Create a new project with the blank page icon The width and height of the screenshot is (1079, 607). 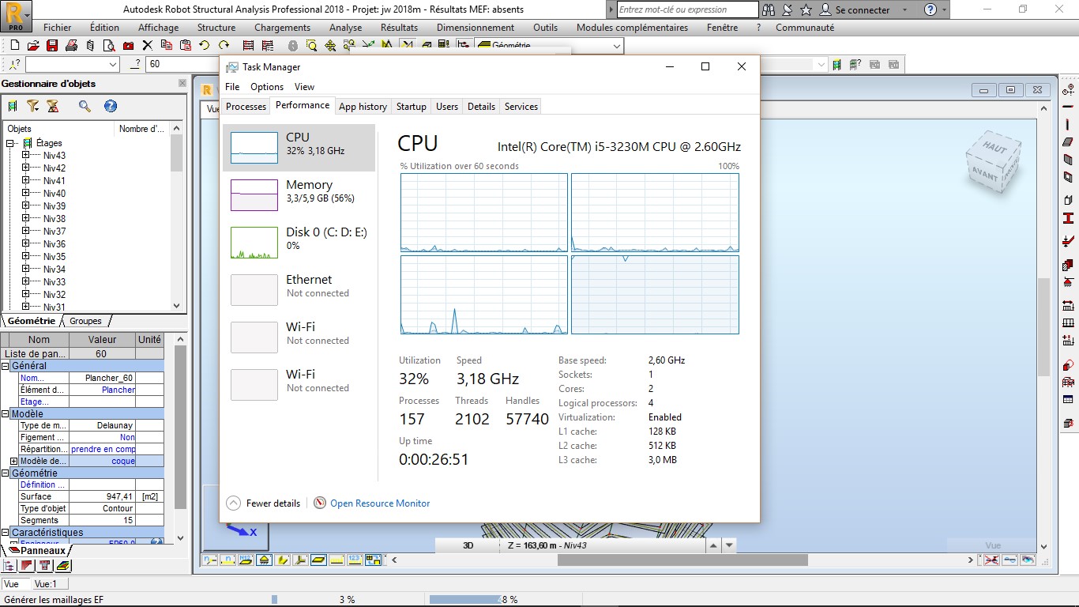click(13, 46)
